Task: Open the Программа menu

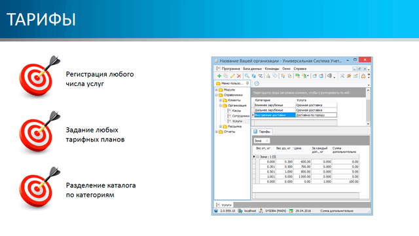Action: click(x=231, y=69)
